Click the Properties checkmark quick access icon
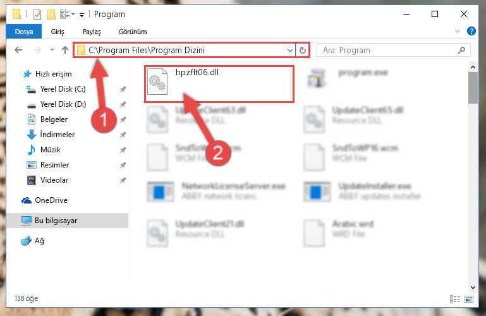486x316 pixels. (37, 15)
